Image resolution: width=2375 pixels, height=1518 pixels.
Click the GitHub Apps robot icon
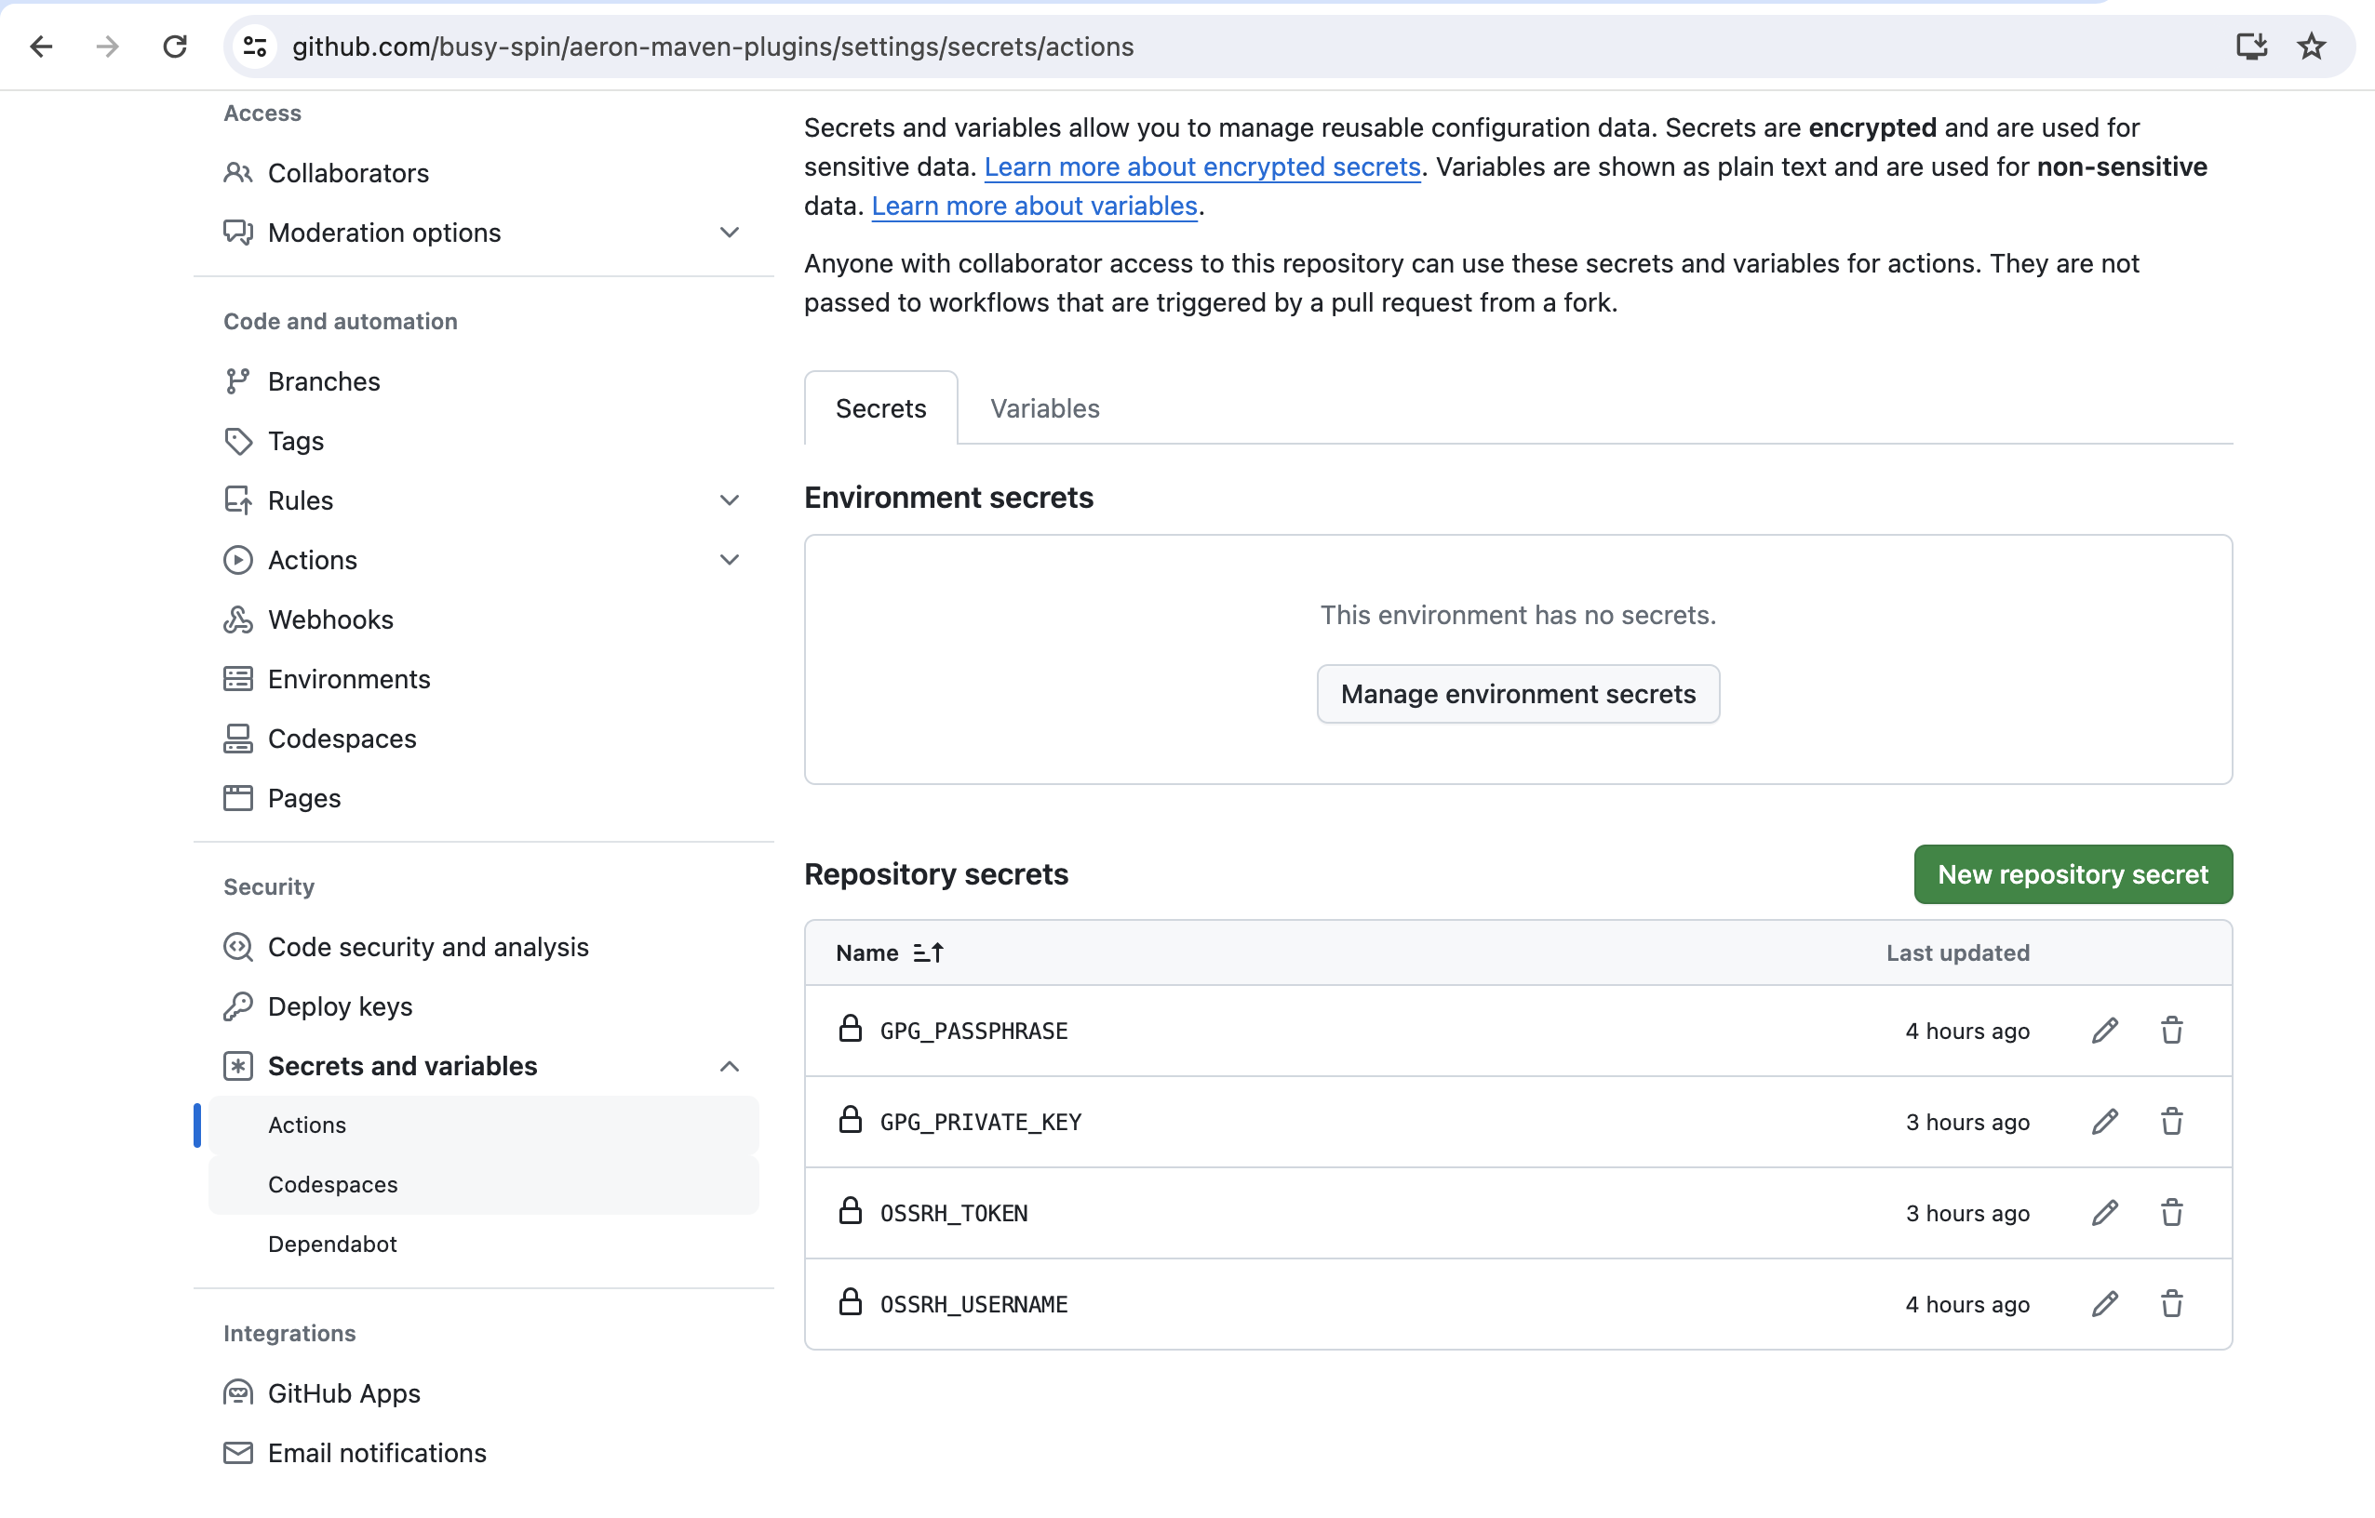tap(237, 1392)
